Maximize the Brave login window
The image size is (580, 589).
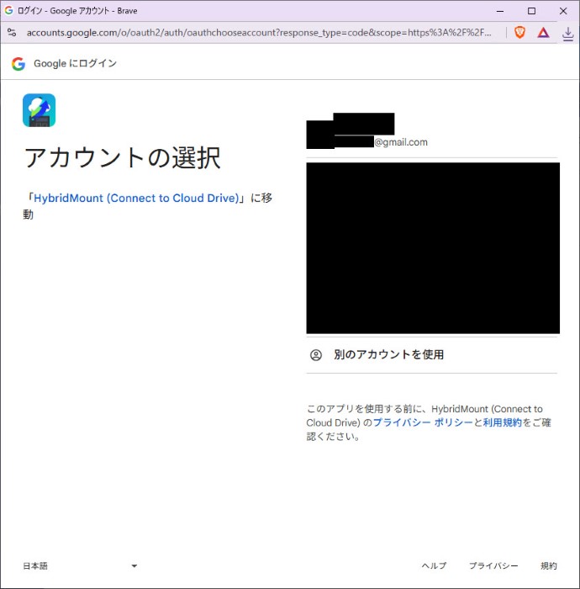click(531, 11)
